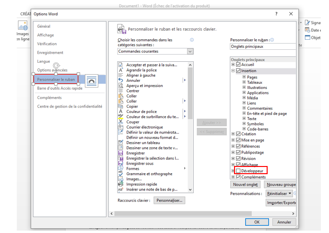Toggle the Compléments checkbox in tab list
This screenshot has height=233, width=329.
coord(238,177)
